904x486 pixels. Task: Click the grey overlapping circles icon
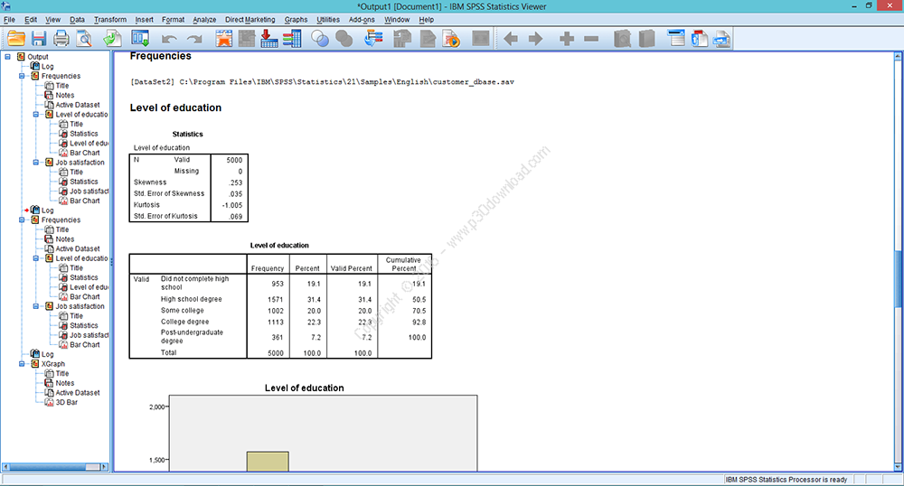[x=344, y=39]
